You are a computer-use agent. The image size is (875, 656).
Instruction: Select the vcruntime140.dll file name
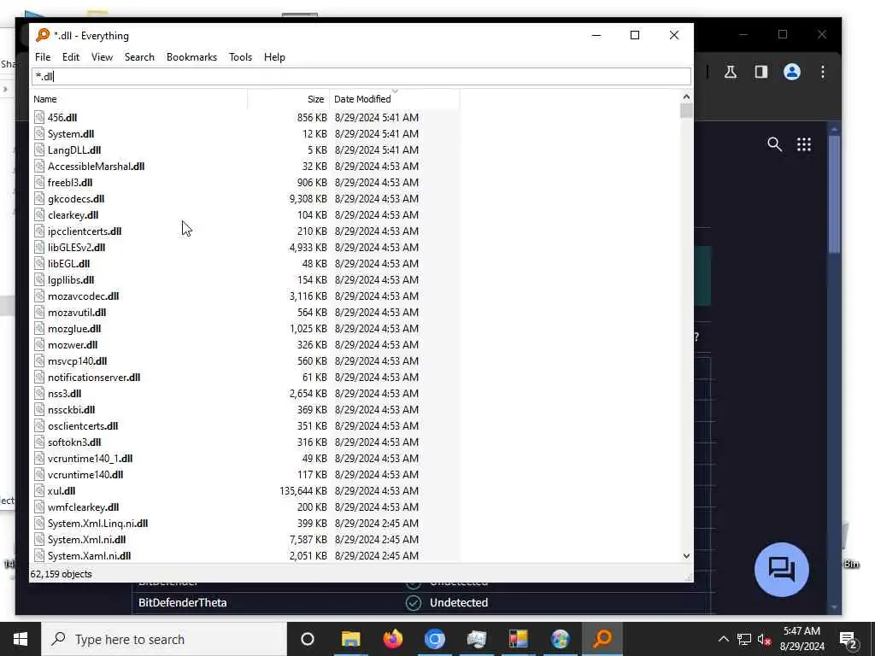[x=85, y=474]
